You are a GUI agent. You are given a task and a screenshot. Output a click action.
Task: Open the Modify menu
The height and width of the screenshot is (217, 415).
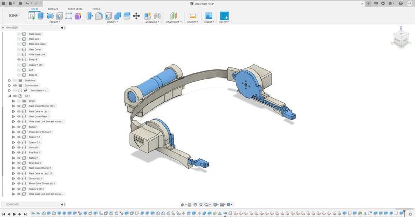[112, 22]
